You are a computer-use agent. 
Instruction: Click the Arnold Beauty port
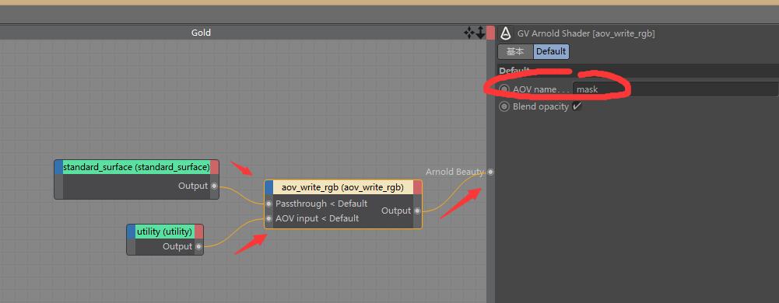491,172
